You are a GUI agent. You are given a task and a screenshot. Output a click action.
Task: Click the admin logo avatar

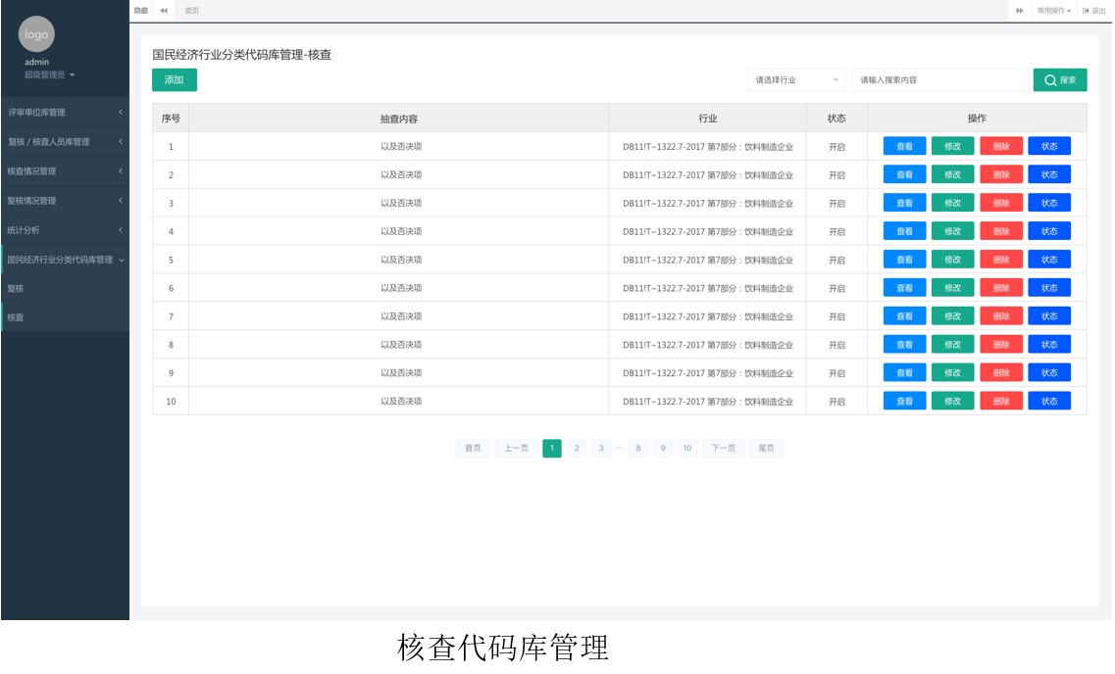[36, 33]
